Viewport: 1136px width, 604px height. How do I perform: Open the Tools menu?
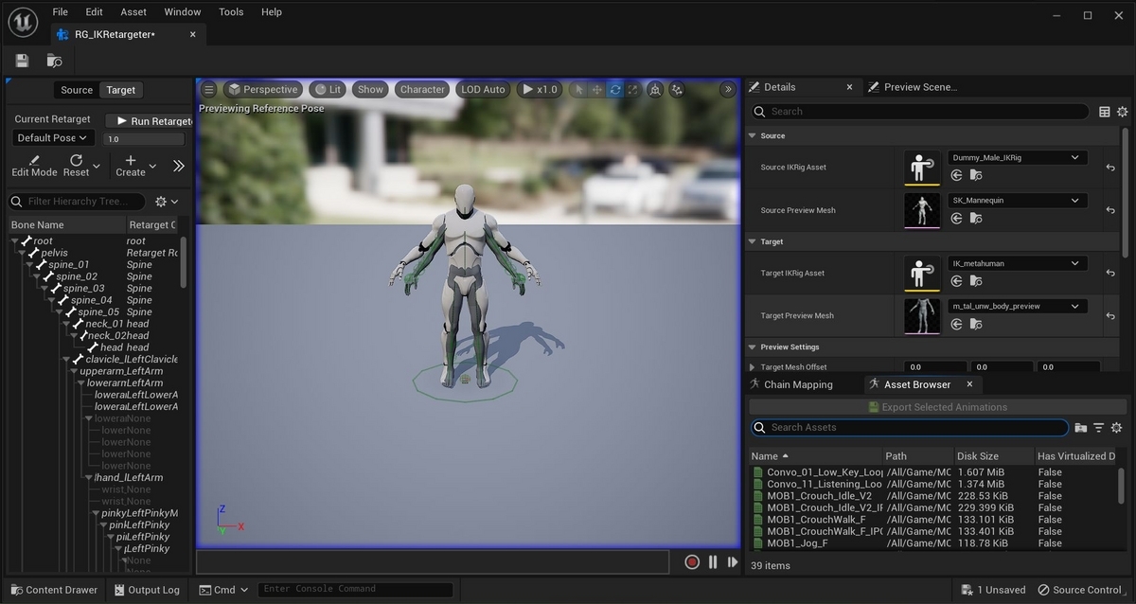(x=231, y=12)
